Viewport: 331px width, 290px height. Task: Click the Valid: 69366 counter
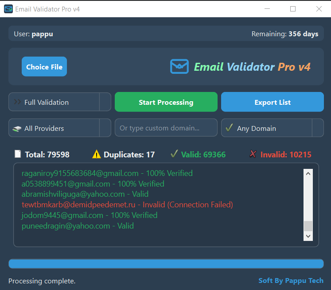203,155
